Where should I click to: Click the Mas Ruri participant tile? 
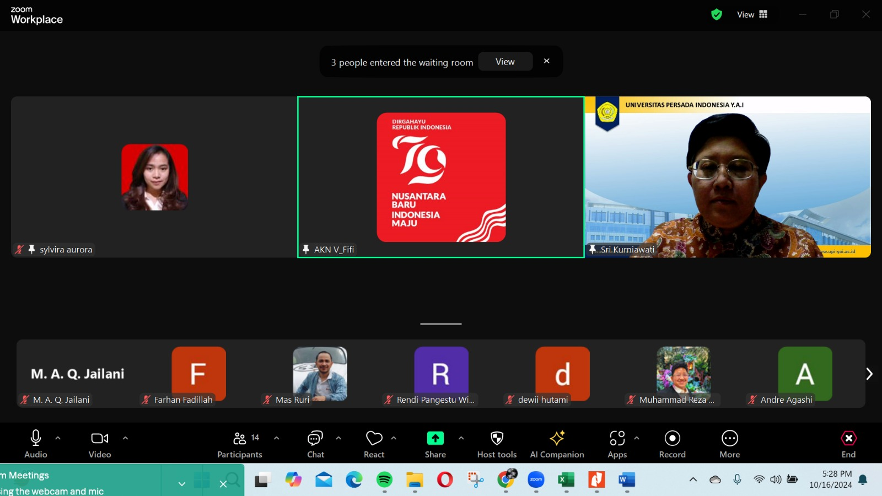tap(320, 374)
